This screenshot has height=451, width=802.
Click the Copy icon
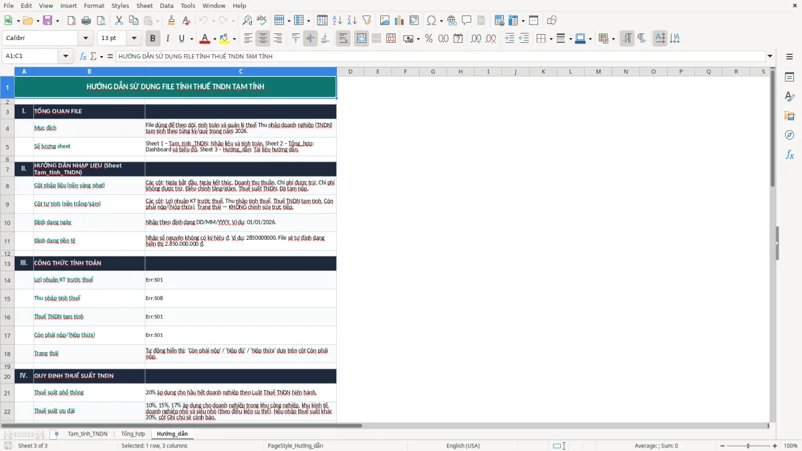[133, 21]
